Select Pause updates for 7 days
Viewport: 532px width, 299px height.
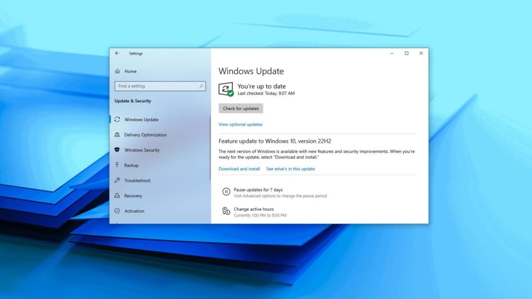(x=258, y=190)
